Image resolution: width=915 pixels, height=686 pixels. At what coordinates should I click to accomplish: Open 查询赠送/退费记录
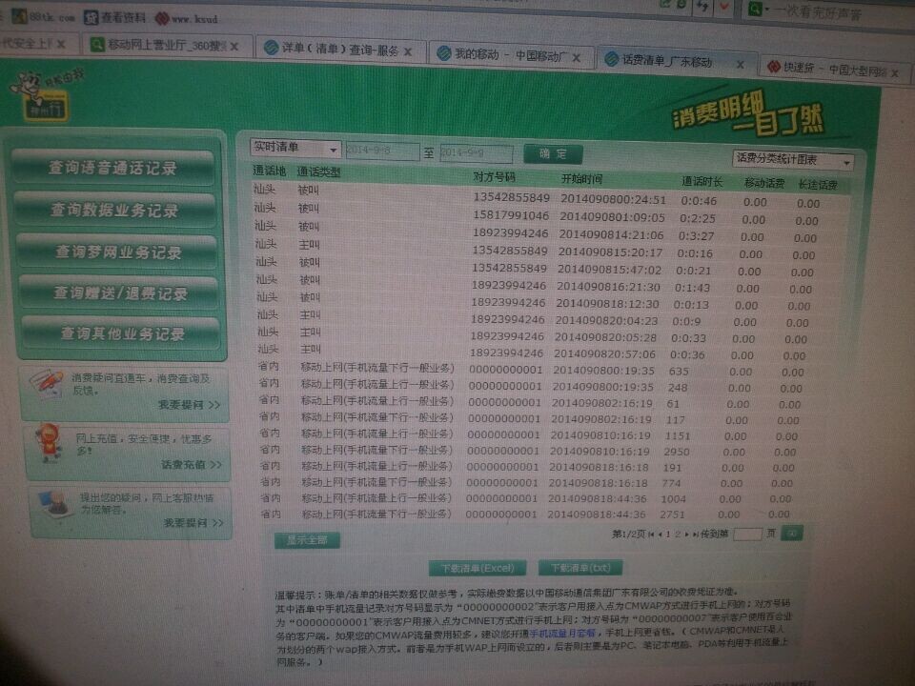point(120,293)
